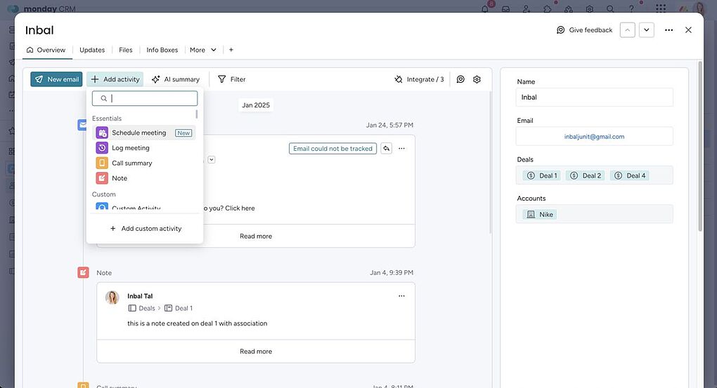Image resolution: width=717 pixels, height=388 pixels.
Task: Open the three-dot menu on the note
Action: click(x=401, y=296)
